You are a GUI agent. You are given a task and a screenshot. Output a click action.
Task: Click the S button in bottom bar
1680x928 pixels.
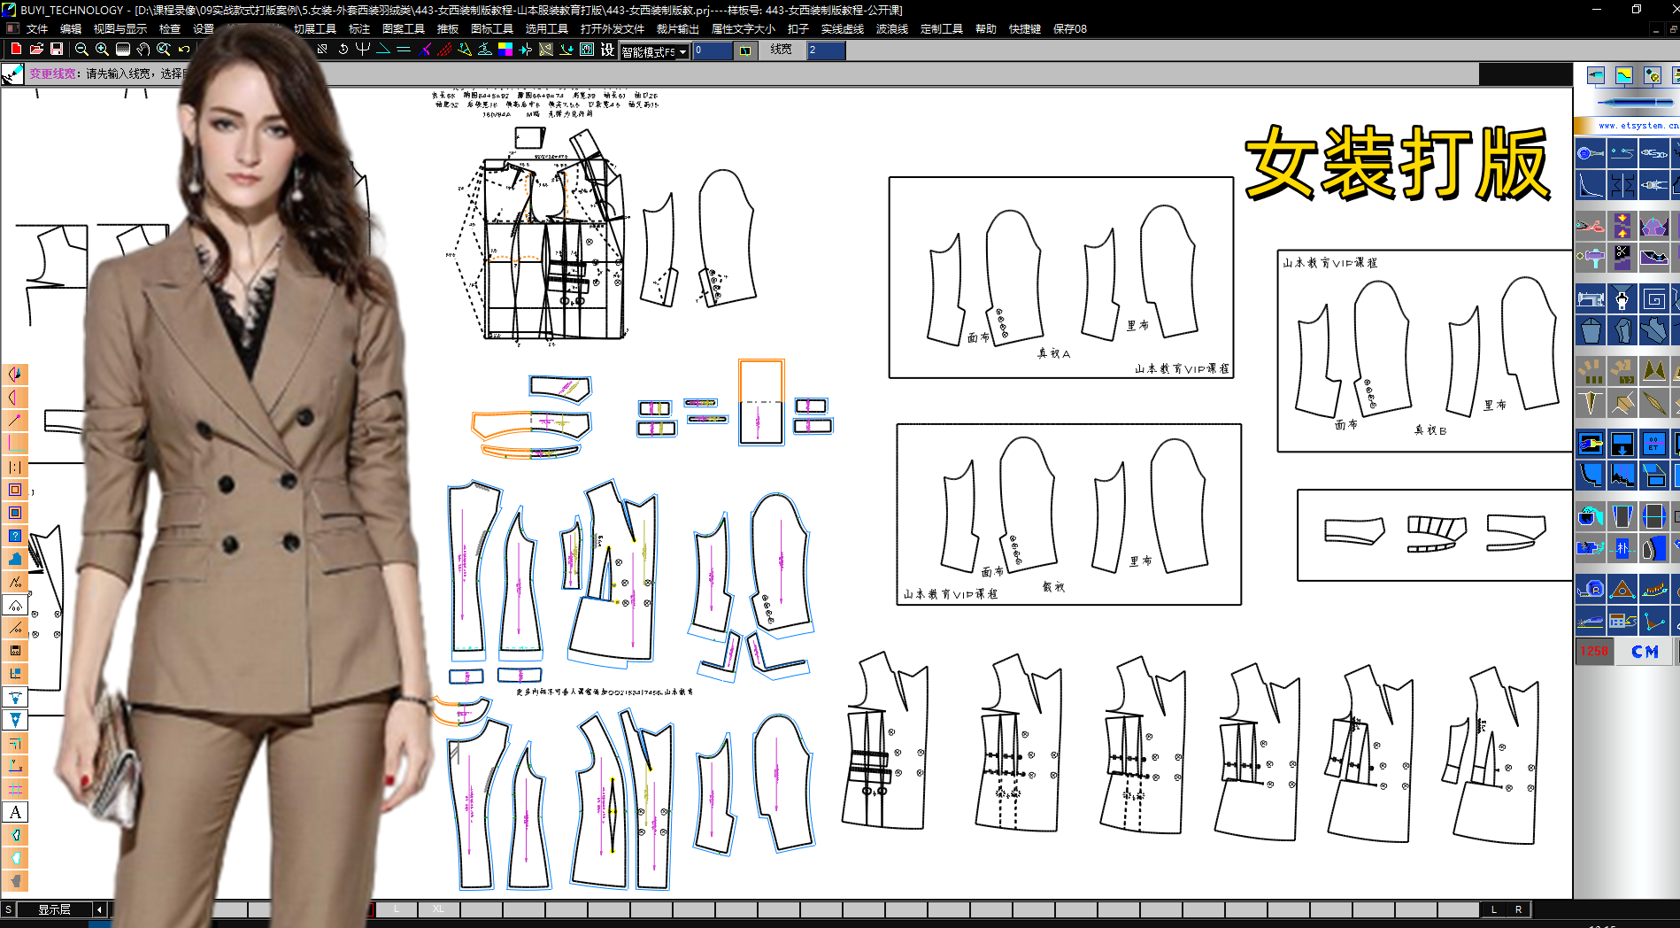(8, 909)
